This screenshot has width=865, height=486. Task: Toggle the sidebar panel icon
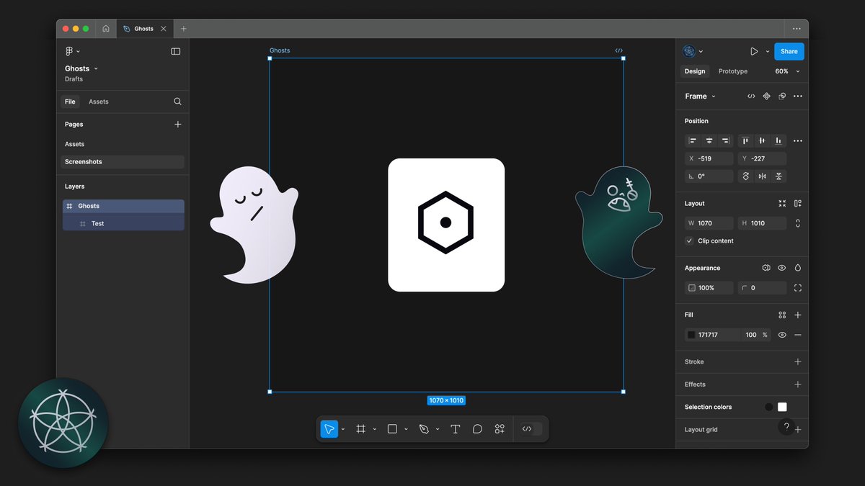(176, 51)
